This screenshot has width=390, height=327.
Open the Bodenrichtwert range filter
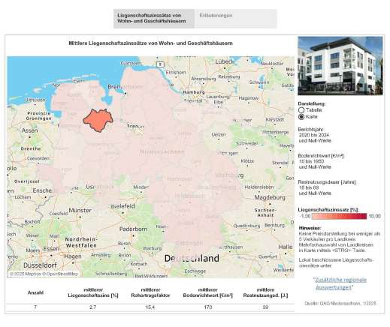coord(321,161)
